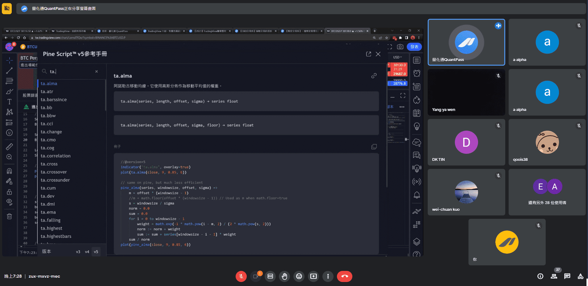The height and width of the screenshot is (286, 588).
Task: Switch to the BTCUSDT 30116.58 browser tab
Action: 26,31
